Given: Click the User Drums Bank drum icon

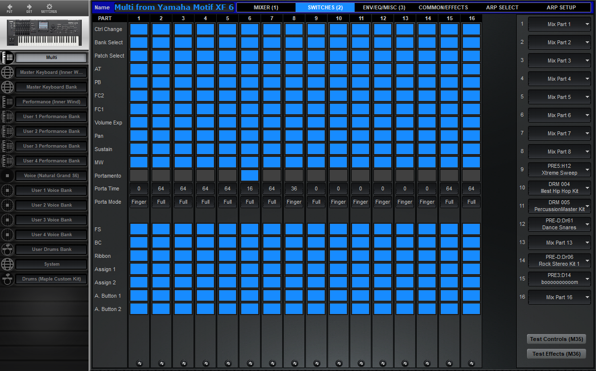Looking at the screenshot, I should pyautogui.click(x=7, y=249).
